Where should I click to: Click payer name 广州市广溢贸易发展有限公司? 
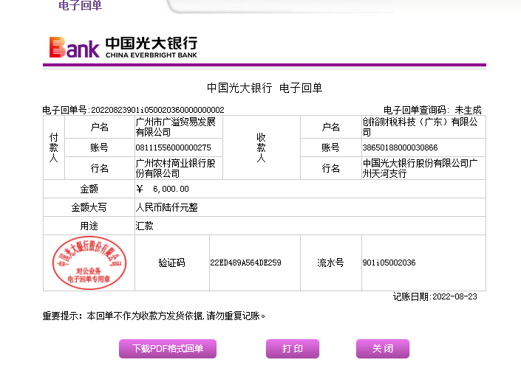click(x=175, y=127)
